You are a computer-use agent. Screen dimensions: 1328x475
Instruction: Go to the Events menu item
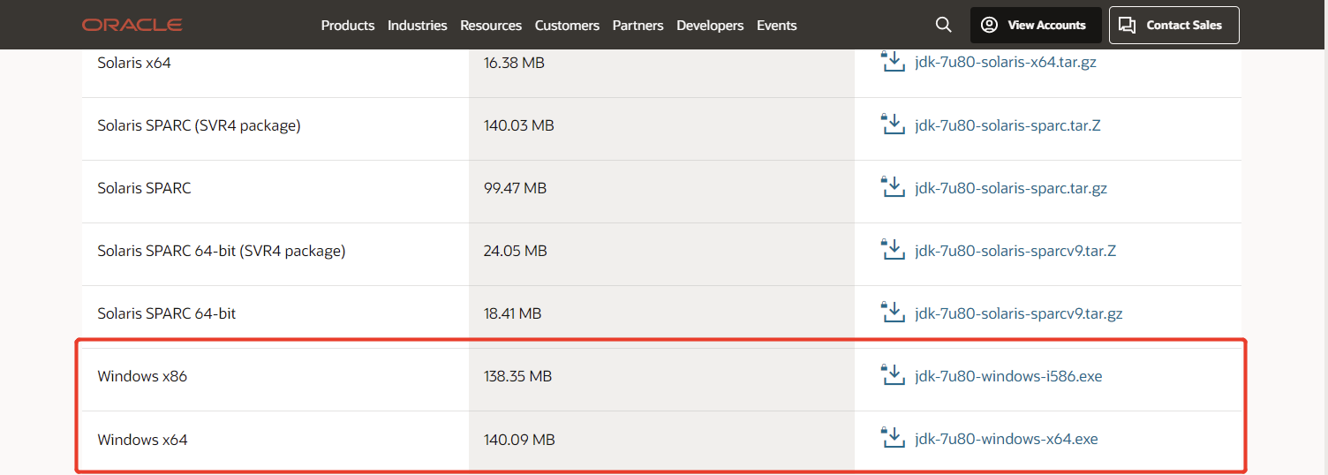[776, 26]
